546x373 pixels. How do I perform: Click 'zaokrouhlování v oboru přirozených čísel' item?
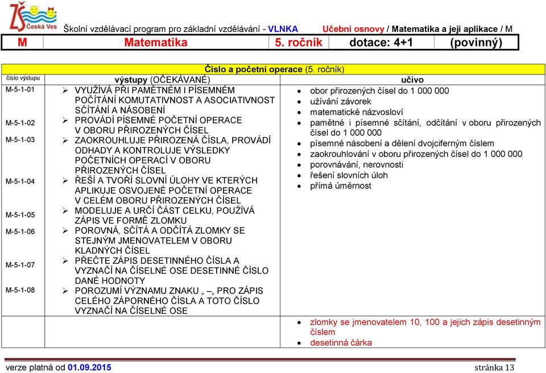(416, 154)
